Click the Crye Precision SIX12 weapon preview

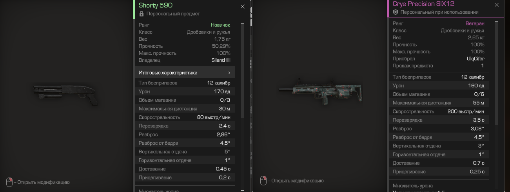coord(321,92)
